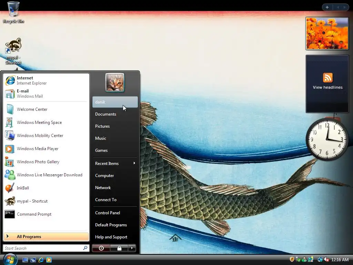353x265 pixels.
Task: Open Help and Support
Action: tap(115, 237)
